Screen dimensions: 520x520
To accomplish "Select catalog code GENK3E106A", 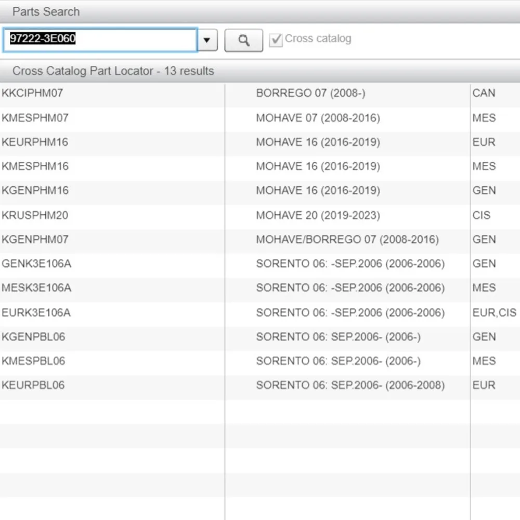I will pyautogui.click(x=36, y=264).
